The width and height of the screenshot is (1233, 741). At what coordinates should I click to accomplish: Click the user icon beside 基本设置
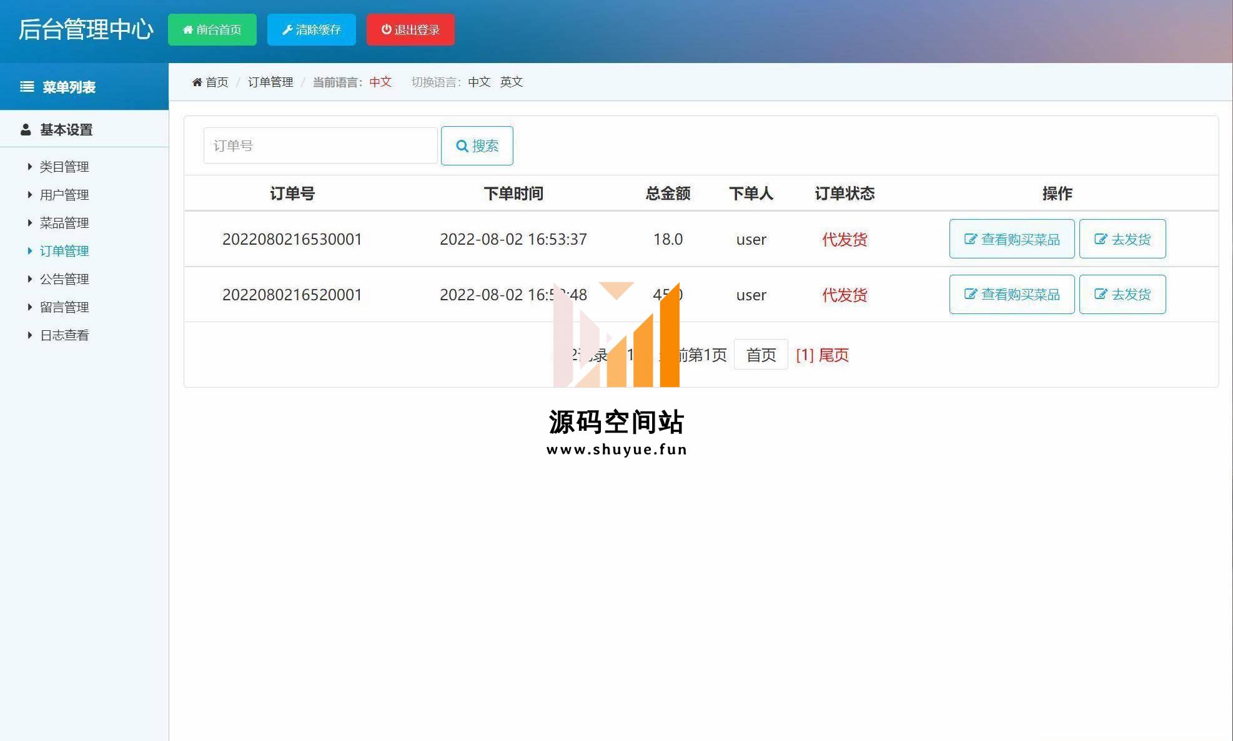tap(26, 130)
